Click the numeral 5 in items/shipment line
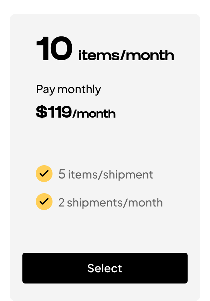Screen dimensions: 210x301 pos(62,174)
